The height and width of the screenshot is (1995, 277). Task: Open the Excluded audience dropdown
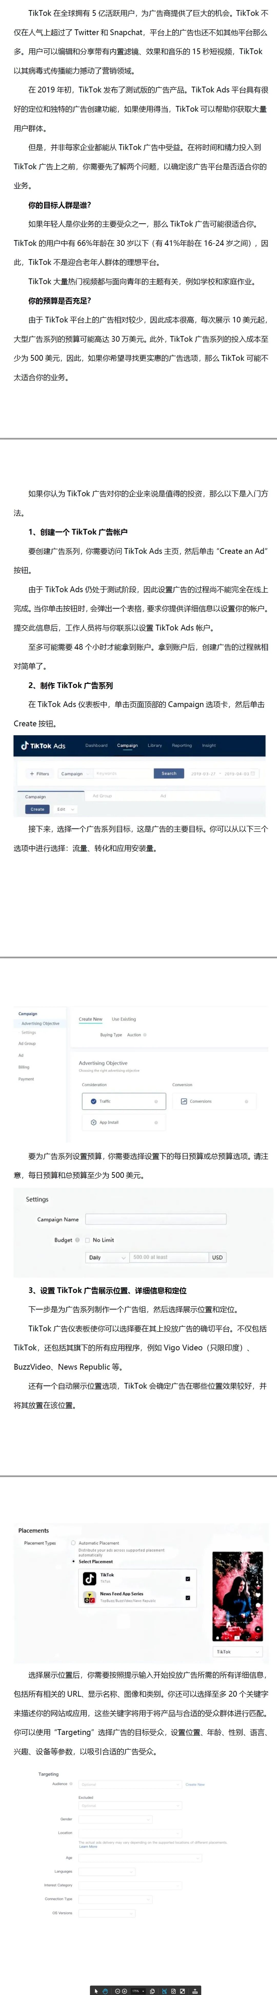(x=130, y=1805)
